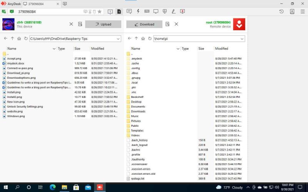Refresh the remote file list
This screenshot has height=192, width=308.
point(150,38)
